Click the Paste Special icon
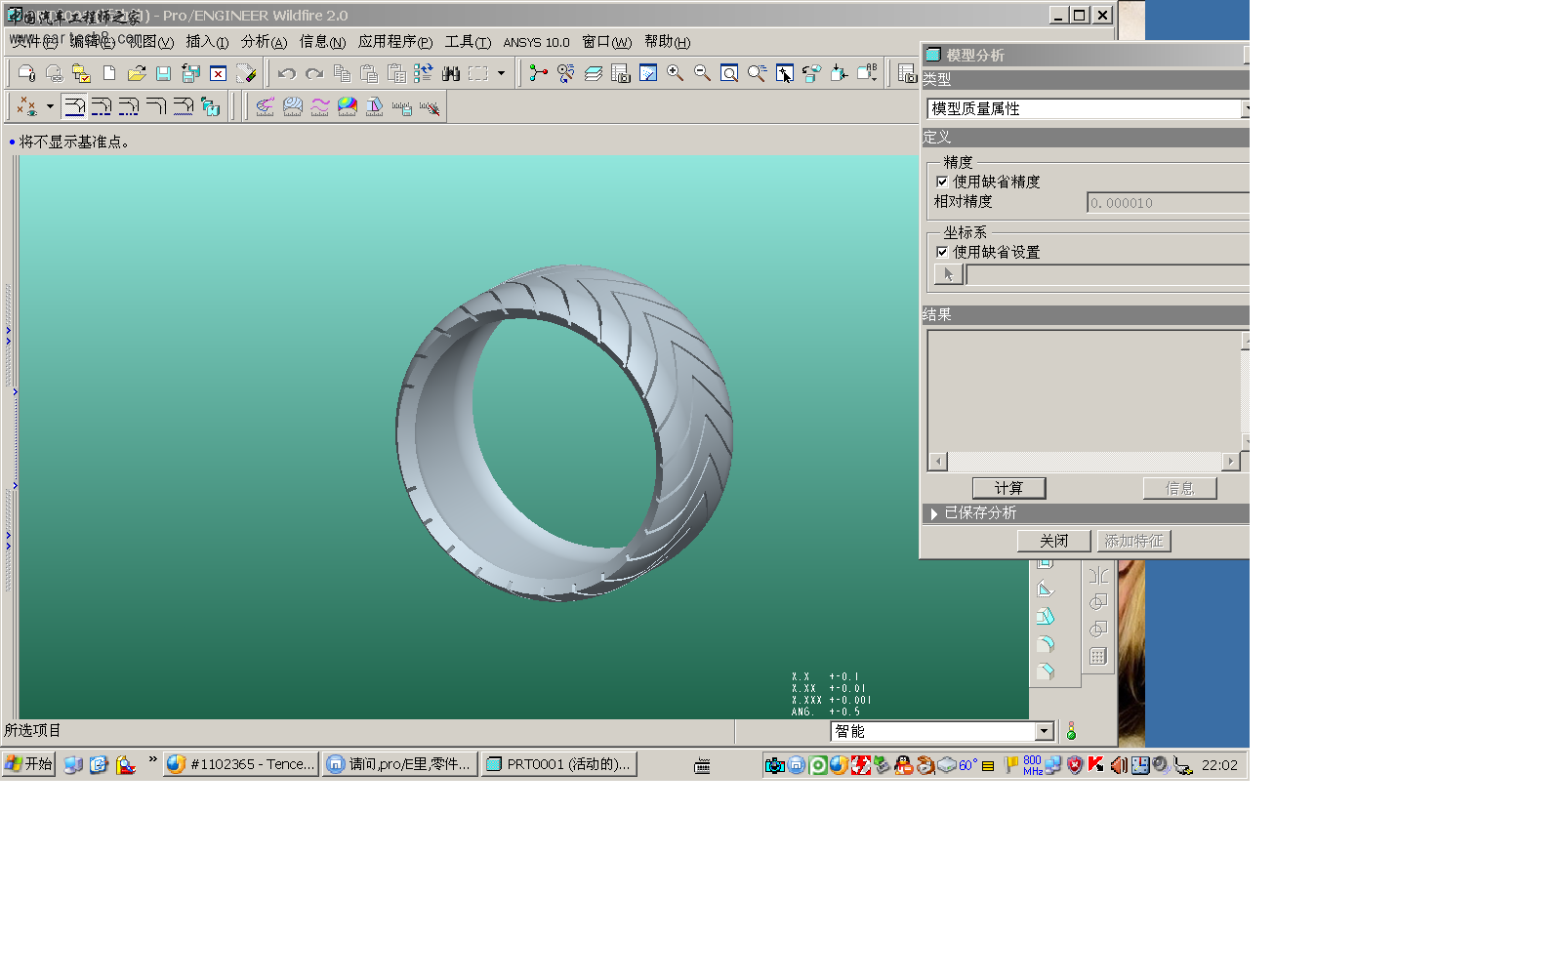 tap(396, 73)
